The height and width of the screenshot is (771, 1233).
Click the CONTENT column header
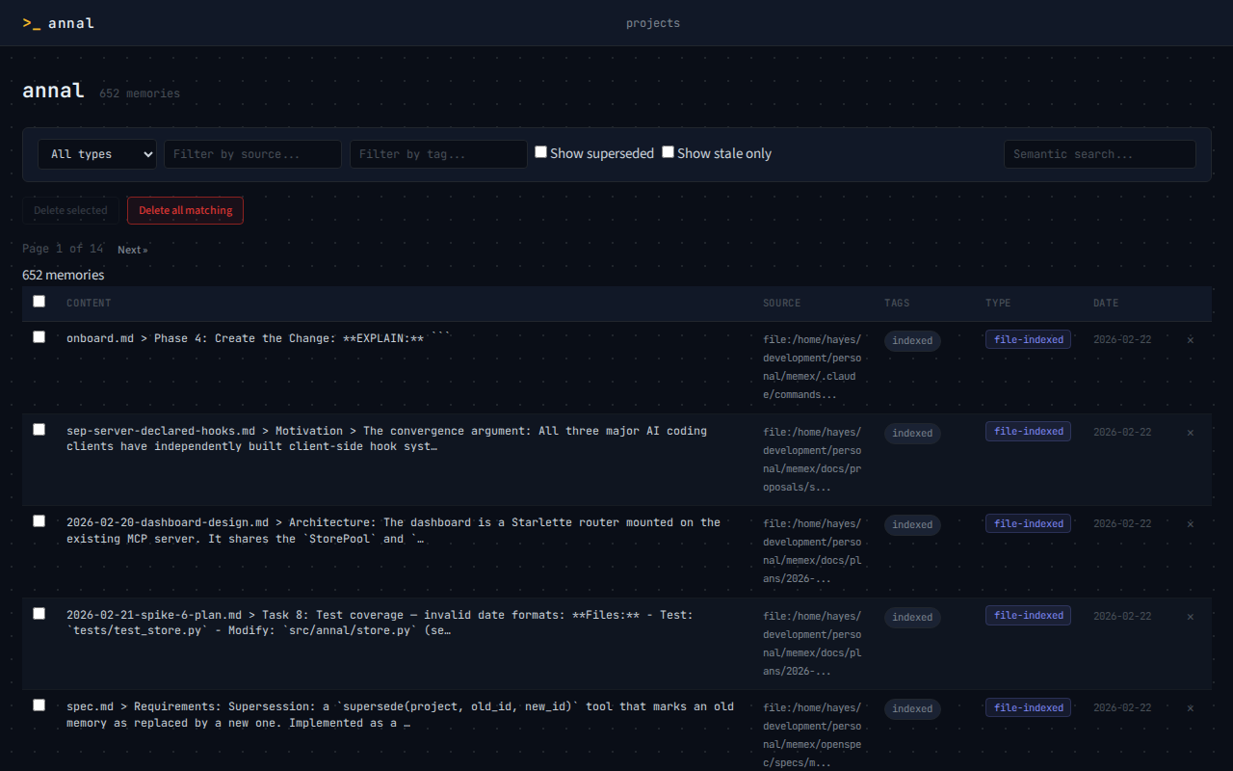click(89, 303)
